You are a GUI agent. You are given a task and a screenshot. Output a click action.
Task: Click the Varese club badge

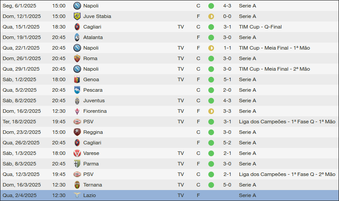[x=77, y=153]
